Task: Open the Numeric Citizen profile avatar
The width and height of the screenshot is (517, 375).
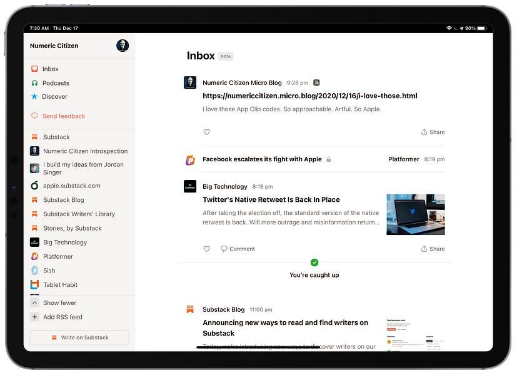Action: pos(123,45)
